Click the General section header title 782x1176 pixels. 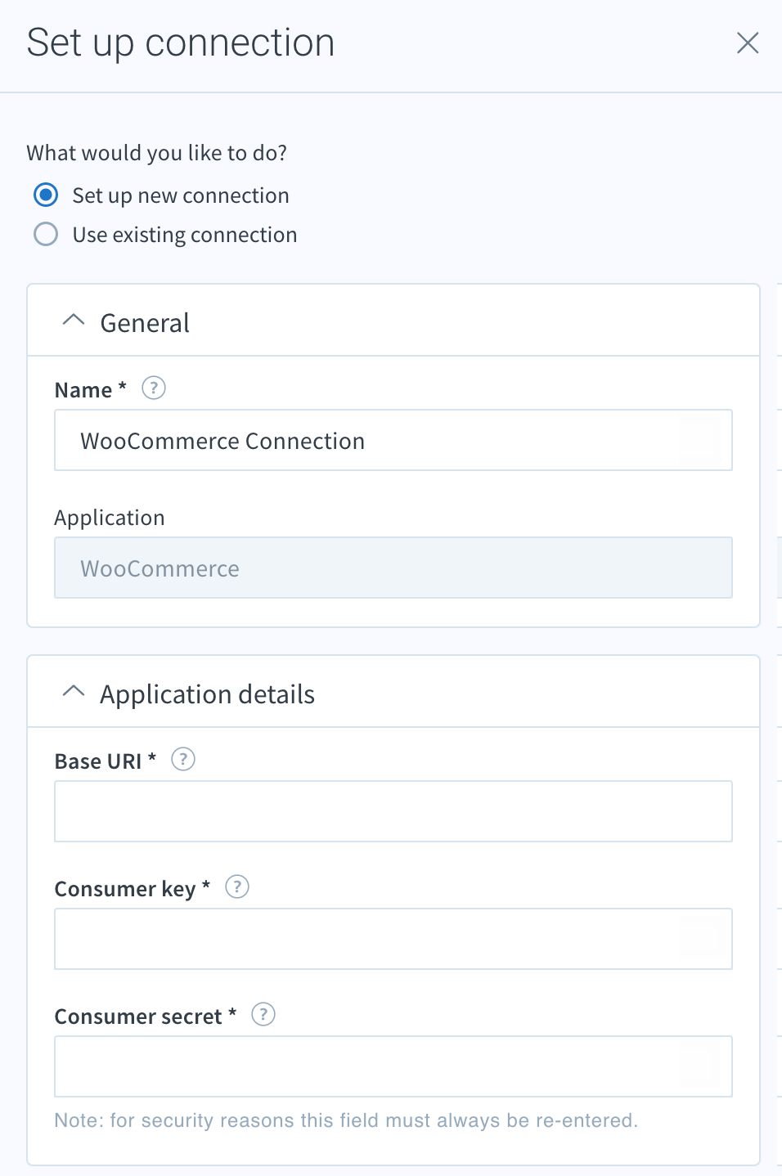[145, 323]
